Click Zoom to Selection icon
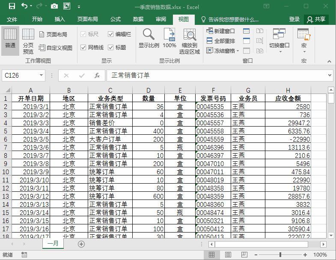Image resolution: width=336 pixels, height=260 pixels. point(189,41)
